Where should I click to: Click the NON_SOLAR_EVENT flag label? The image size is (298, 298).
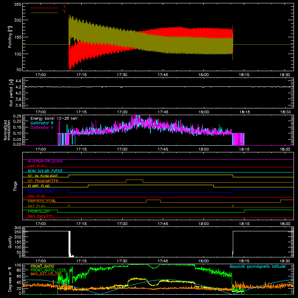[45, 171]
